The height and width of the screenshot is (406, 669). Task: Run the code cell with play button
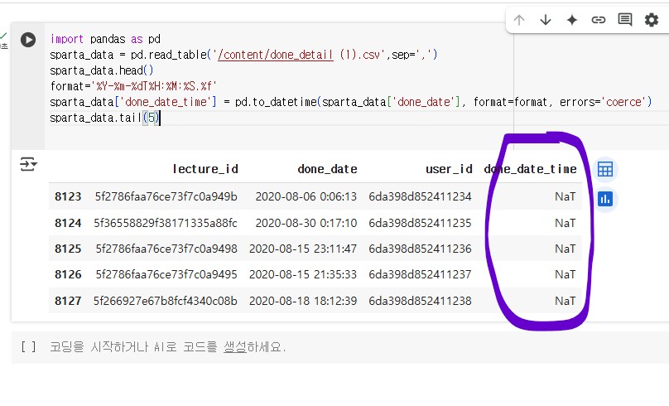[28, 40]
